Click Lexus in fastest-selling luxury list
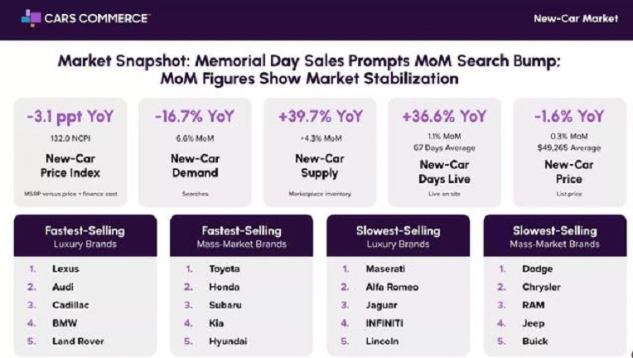This screenshot has height=358, width=633. [x=65, y=268]
